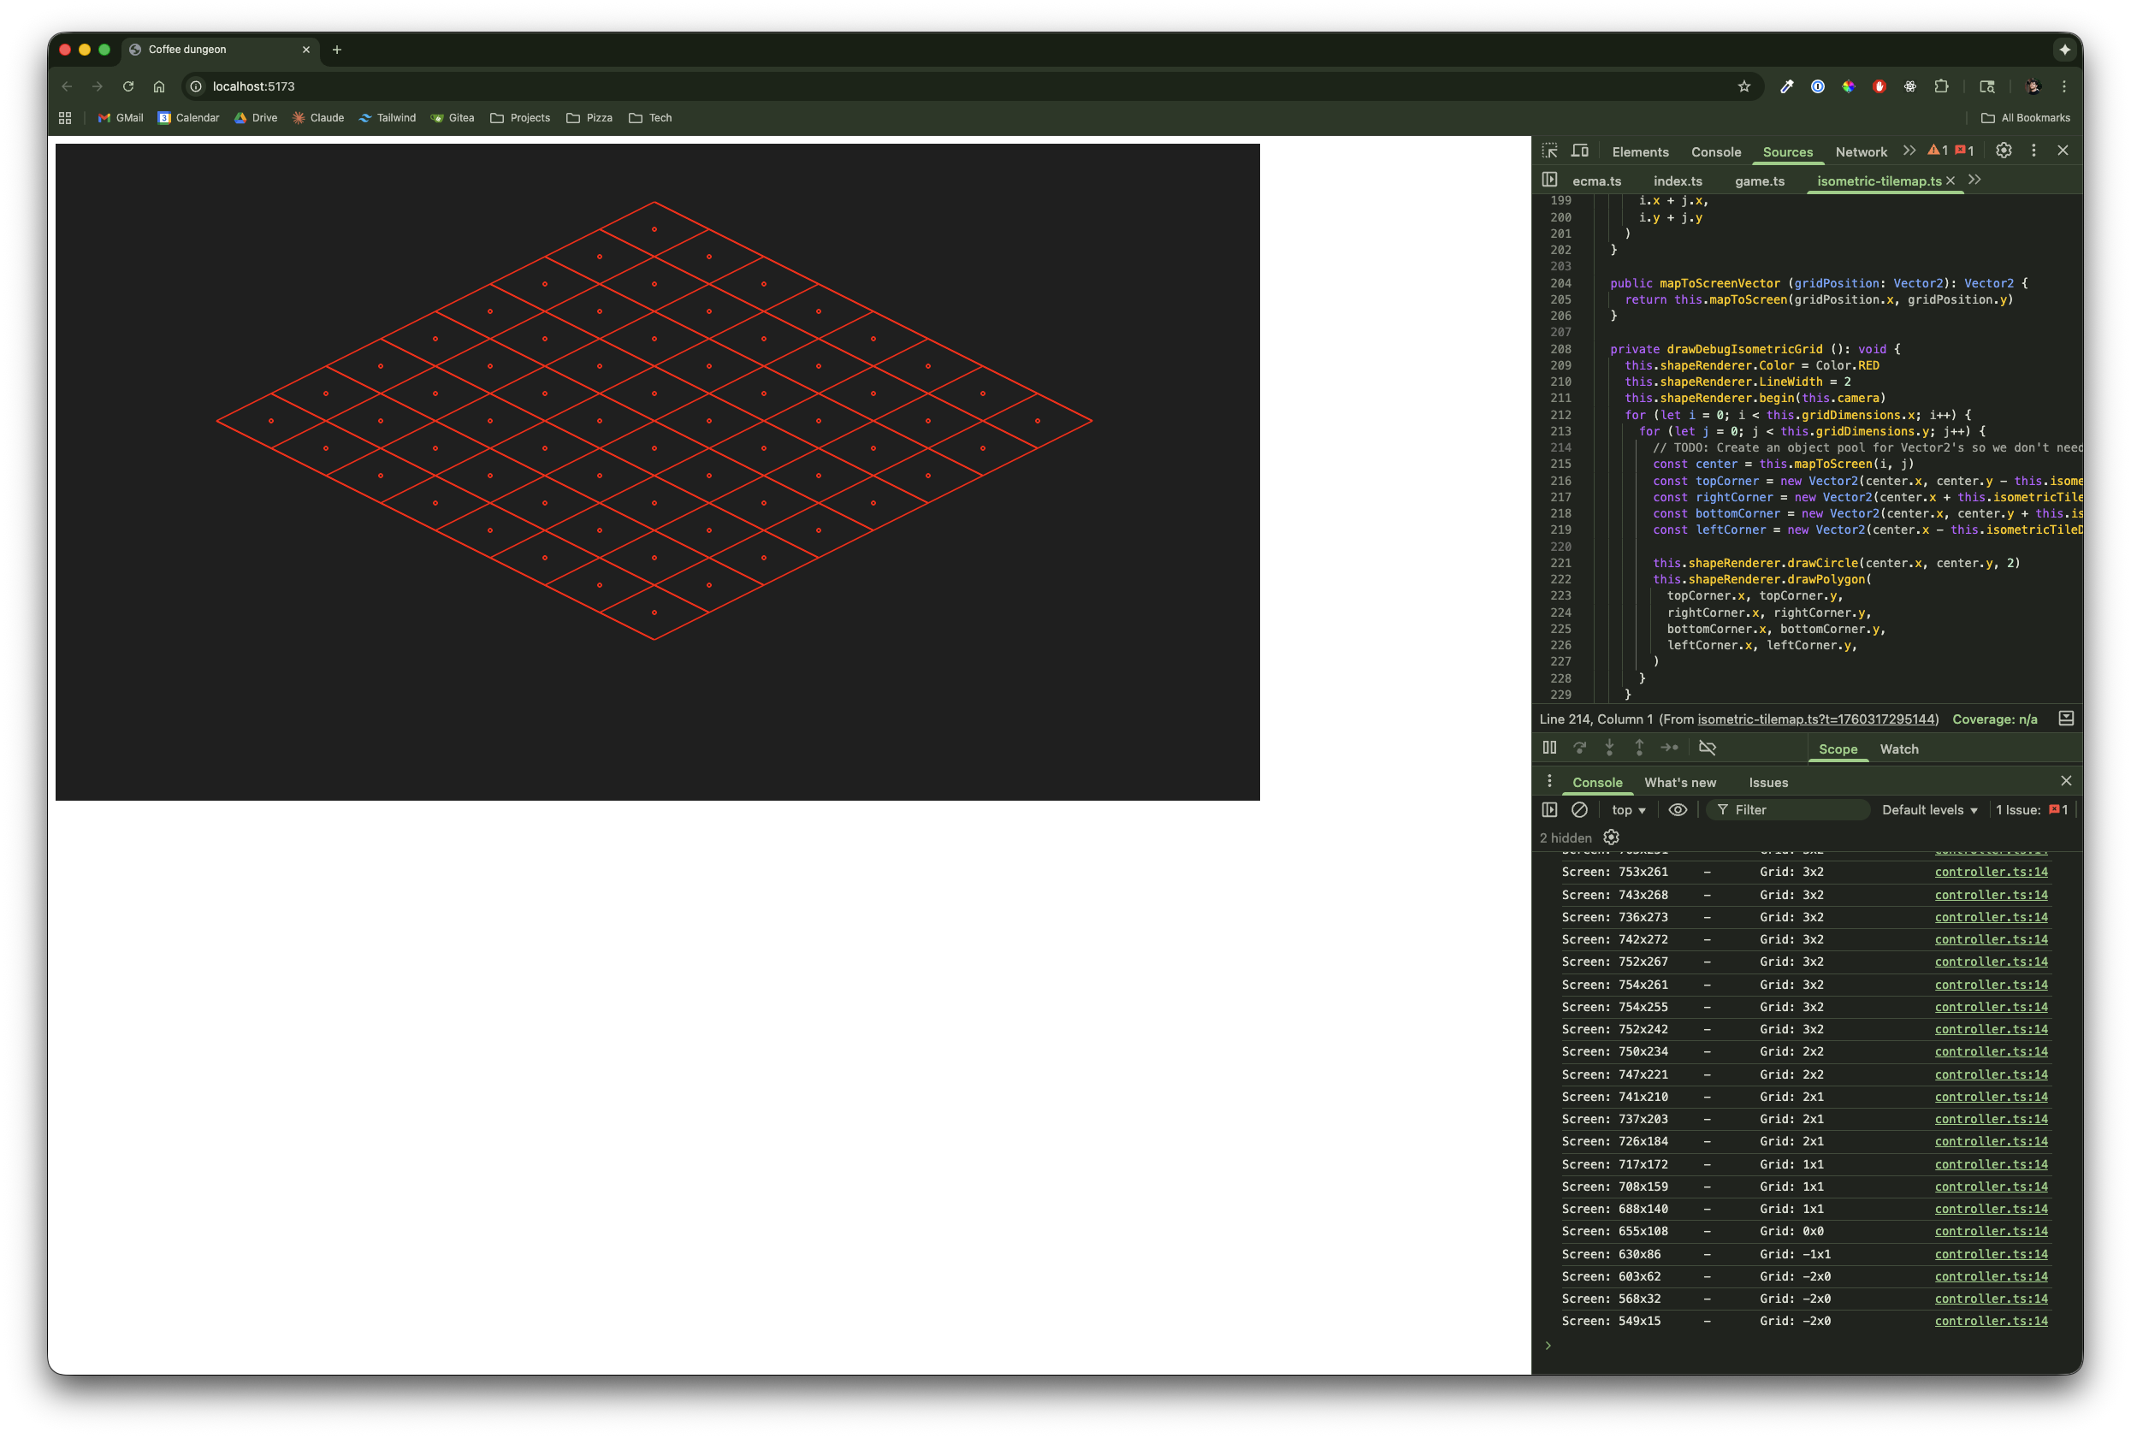
Task: Expand more DevTools panels chevron
Action: click(1909, 151)
